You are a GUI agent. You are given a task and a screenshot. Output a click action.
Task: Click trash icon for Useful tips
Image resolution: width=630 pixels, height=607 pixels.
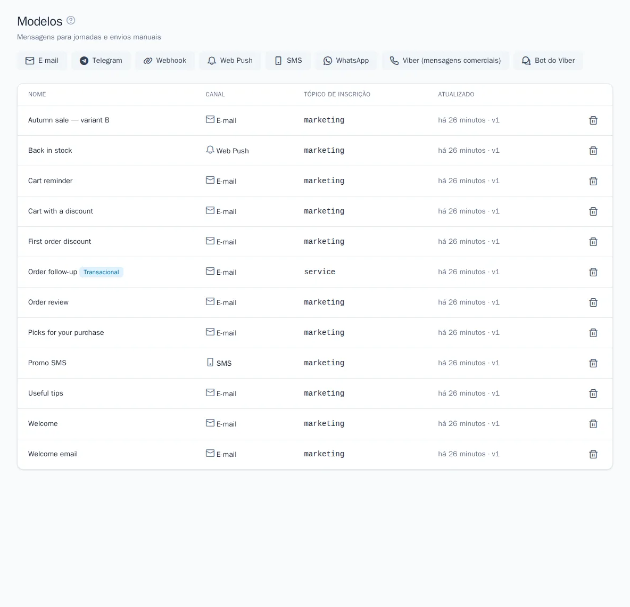593,393
